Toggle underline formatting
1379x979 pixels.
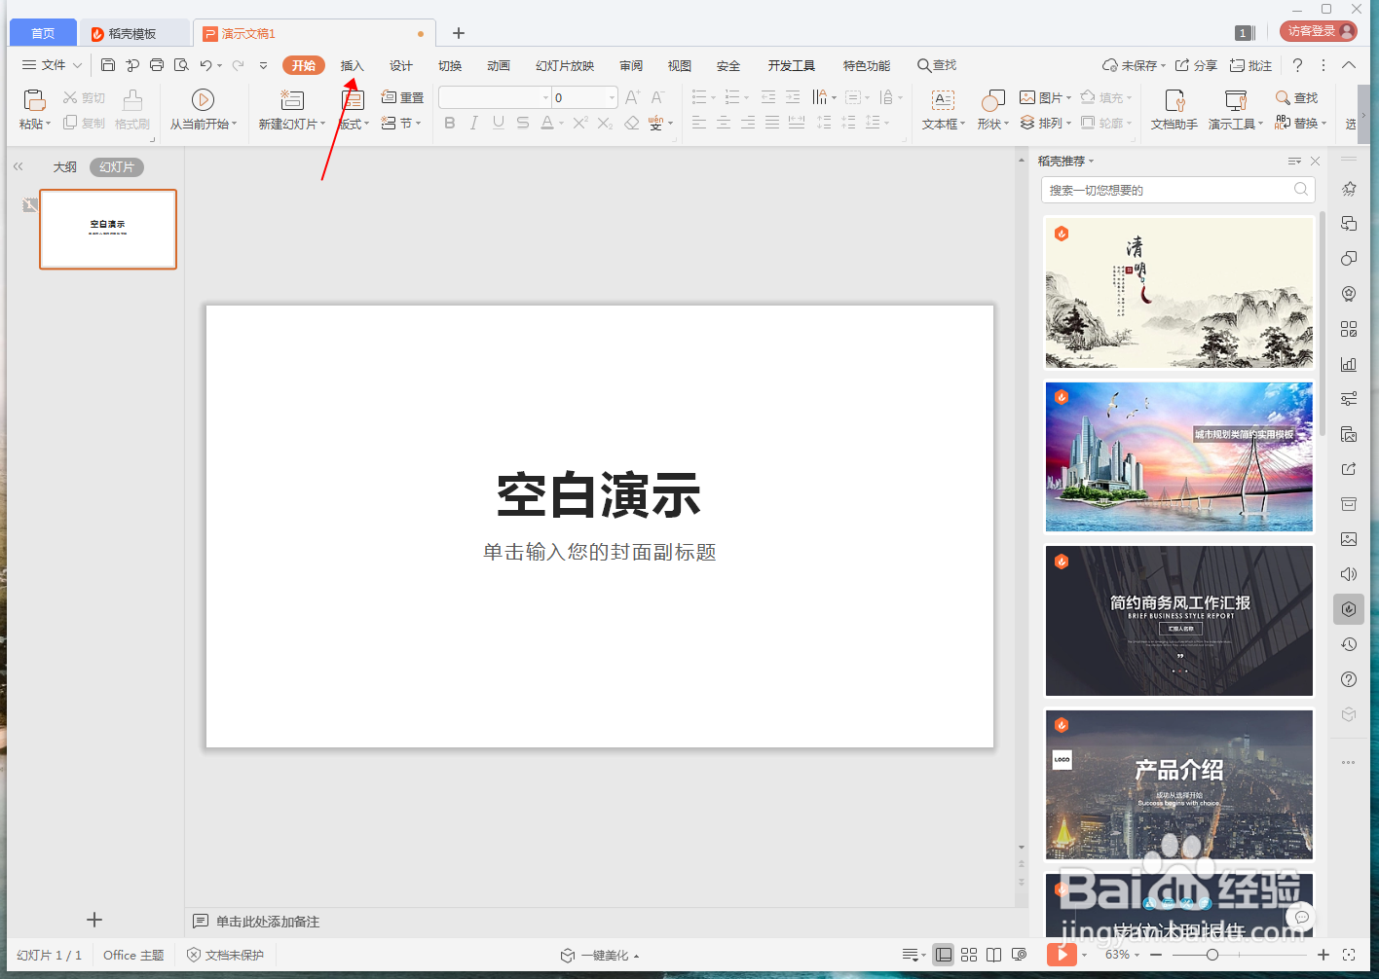point(498,123)
